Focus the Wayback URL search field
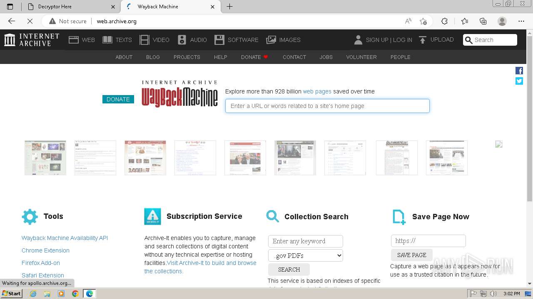The width and height of the screenshot is (533, 299). tap(327, 106)
